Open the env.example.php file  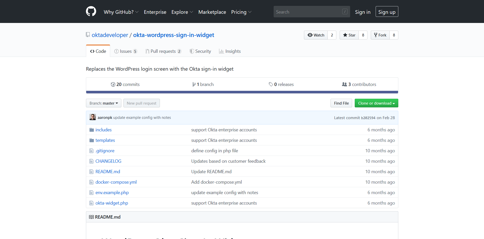[x=112, y=193]
